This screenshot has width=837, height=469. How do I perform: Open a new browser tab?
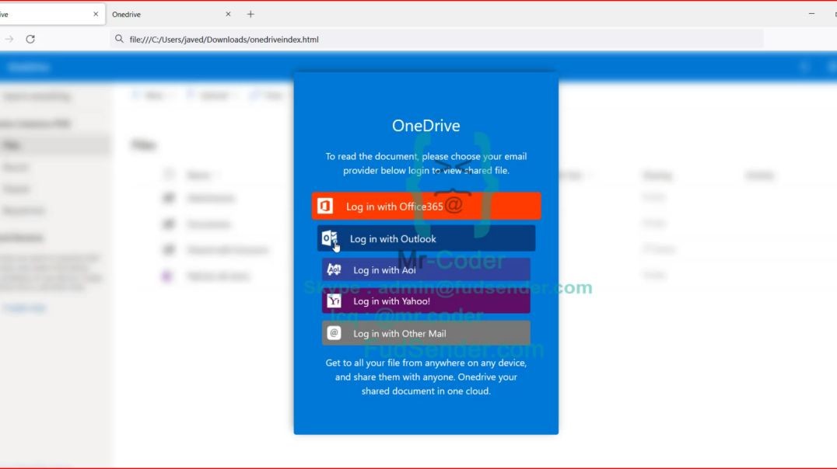click(x=250, y=14)
